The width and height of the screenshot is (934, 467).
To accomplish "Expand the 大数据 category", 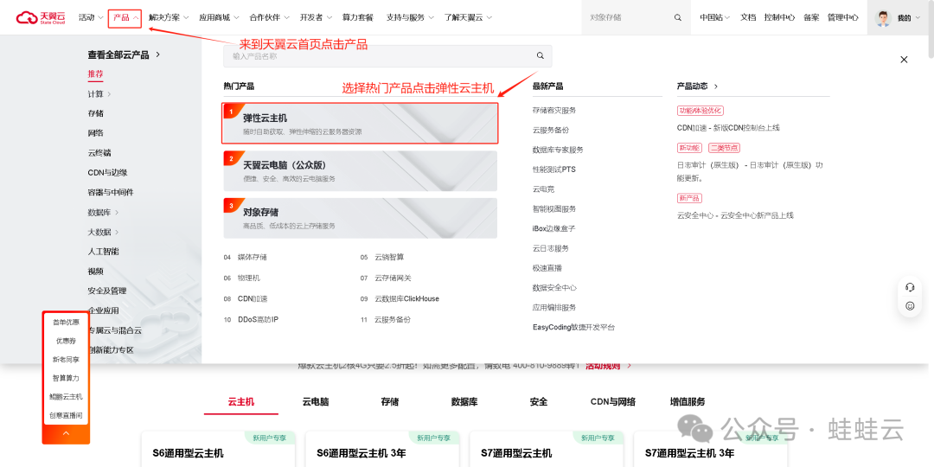I will pyautogui.click(x=103, y=232).
